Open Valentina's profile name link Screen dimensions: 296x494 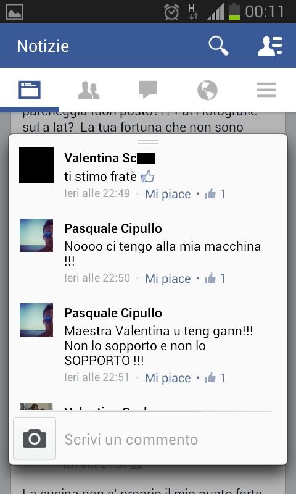[x=110, y=158]
